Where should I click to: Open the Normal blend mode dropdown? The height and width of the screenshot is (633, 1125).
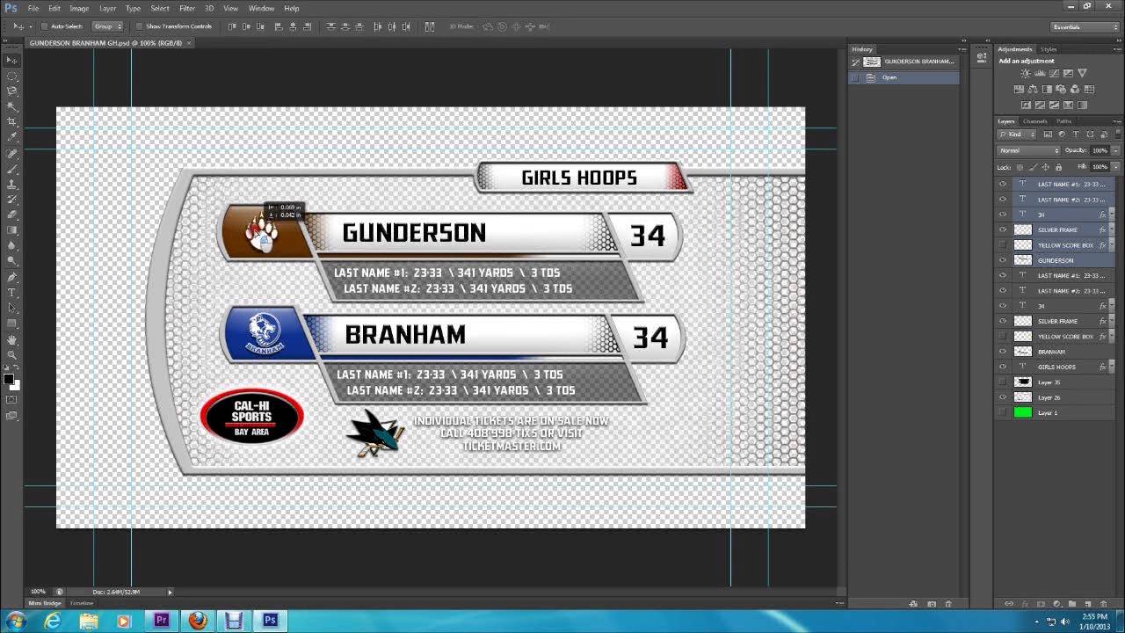(x=1028, y=150)
